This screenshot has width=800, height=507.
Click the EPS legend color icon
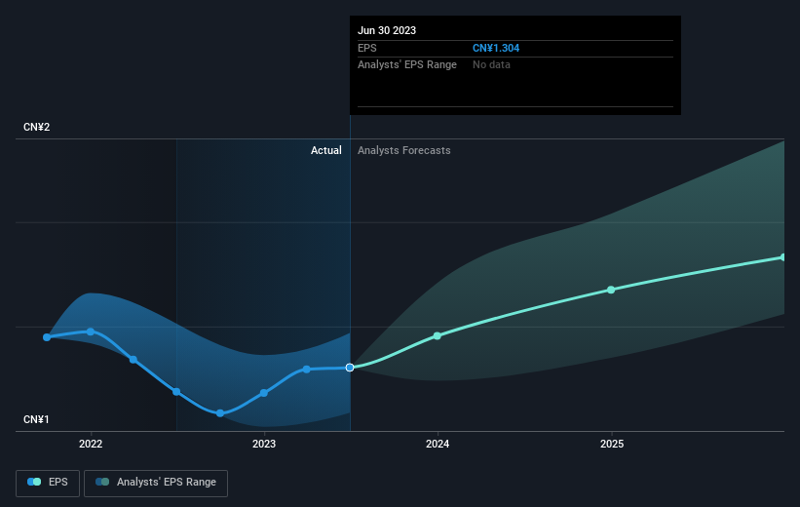[x=34, y=482]
